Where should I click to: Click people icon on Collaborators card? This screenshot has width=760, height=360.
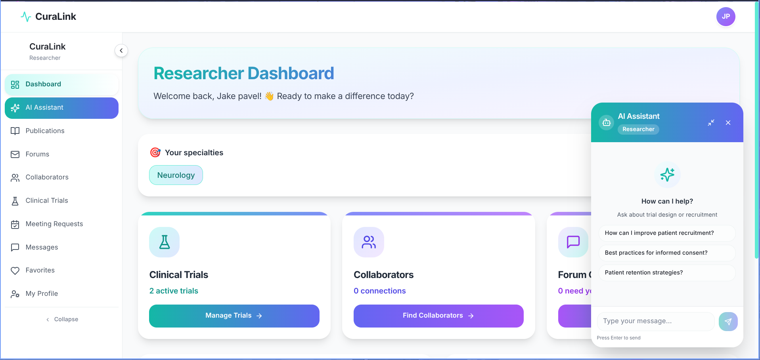point(369,242)
